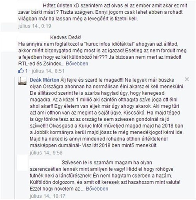The height and width of the screenshot is (200, 196).
Task: Click the blanked author name before 'Hátez úristen'
Action: coord(30,5)
